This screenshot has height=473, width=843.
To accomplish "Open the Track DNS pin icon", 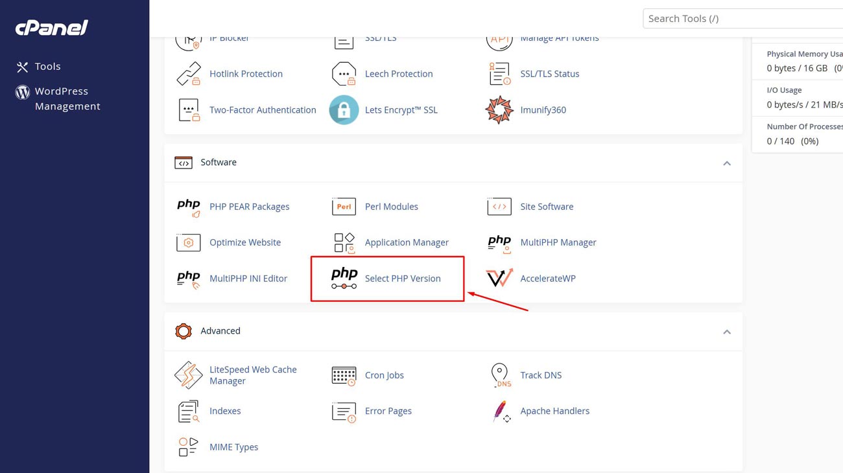I will coord(499,375).
